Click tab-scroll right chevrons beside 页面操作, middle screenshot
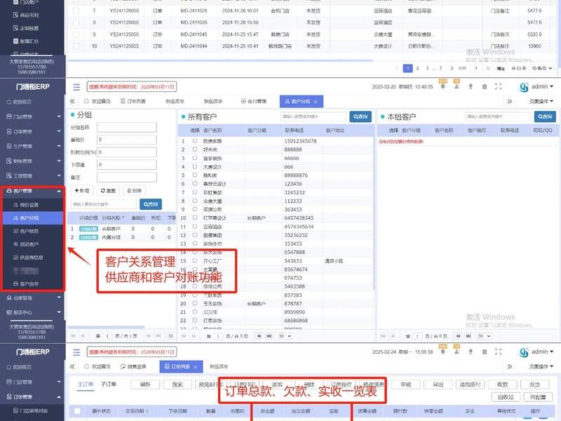 point(510,101)
